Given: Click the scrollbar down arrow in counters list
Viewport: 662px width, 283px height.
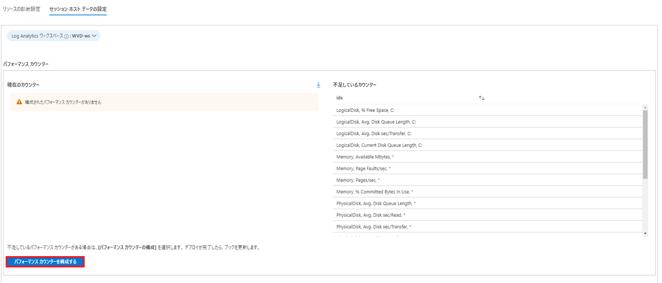Looking at the screenshot, I should (645, 233).
